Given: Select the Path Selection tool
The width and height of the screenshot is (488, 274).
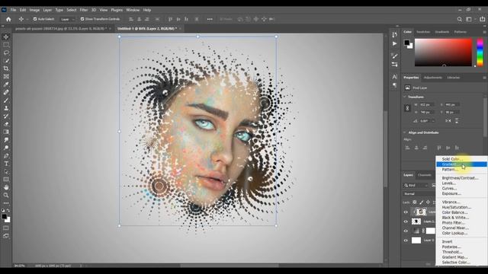Looking at the screenshot, I should point(6,171).
